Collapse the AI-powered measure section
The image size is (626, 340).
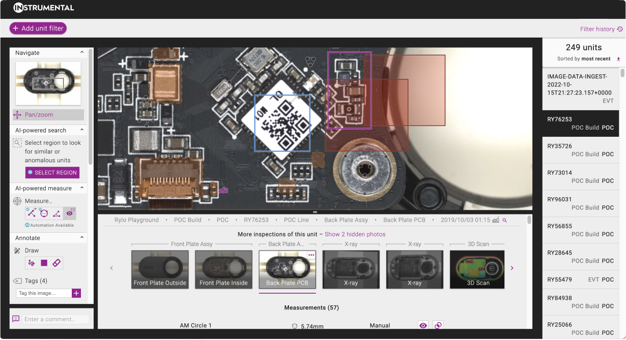(82, 188)
